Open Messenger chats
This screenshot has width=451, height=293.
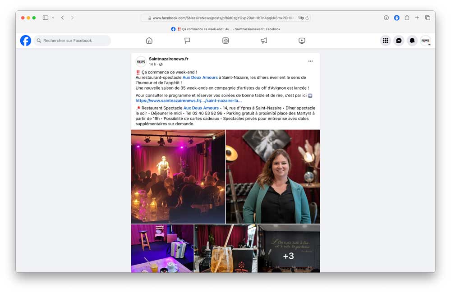coord(399,41)
